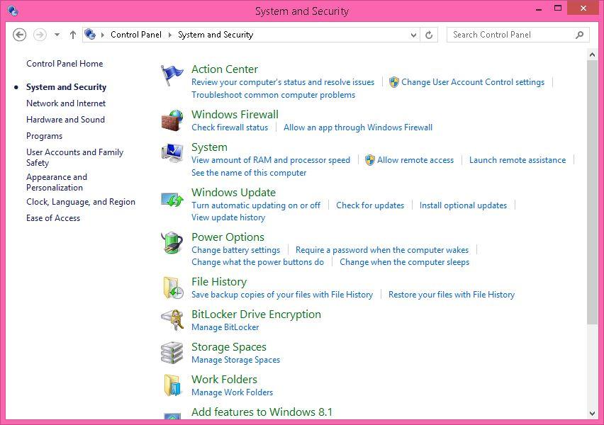Open Action Center via its flag icon
This screenshot has width=604, height=425.
click(172, 76)
